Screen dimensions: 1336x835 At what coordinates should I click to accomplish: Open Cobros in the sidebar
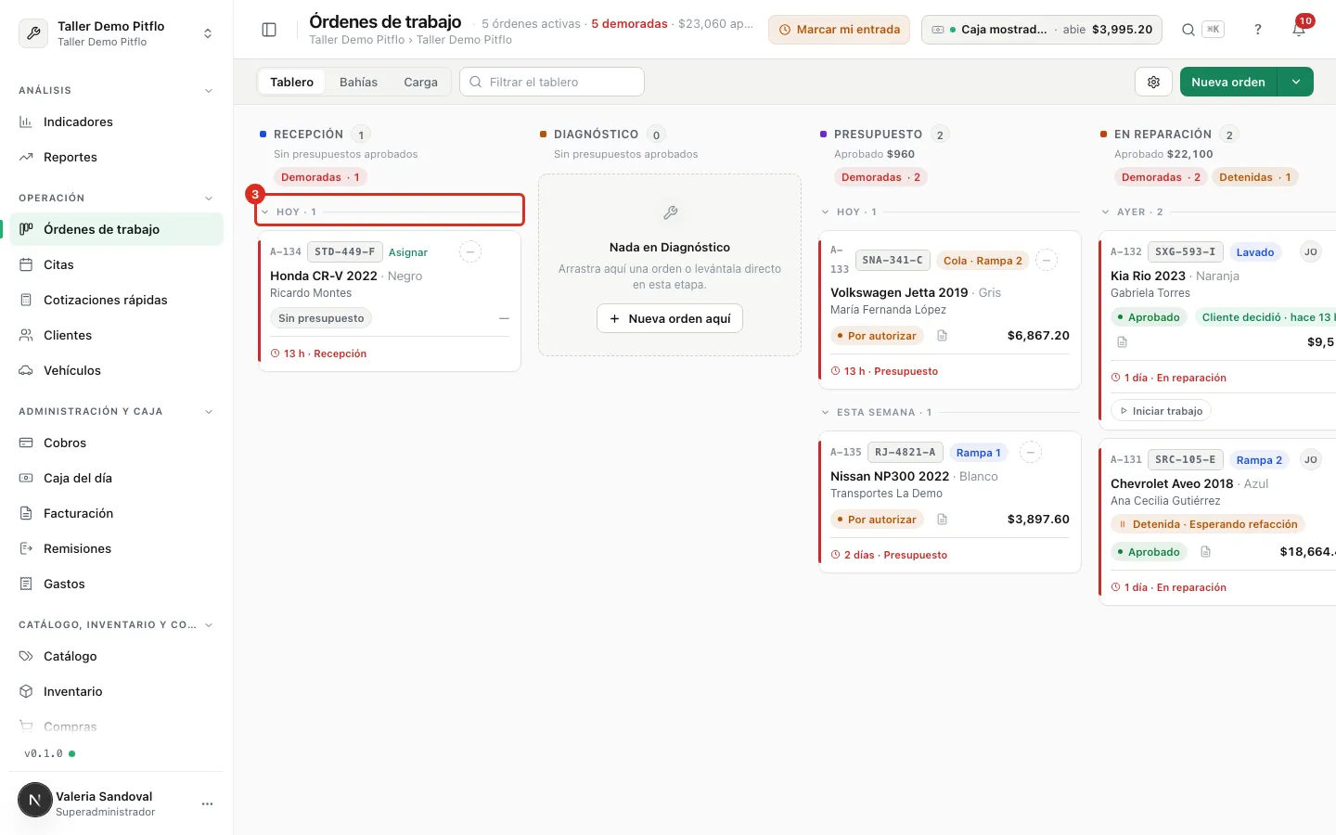tap(116, 443)
